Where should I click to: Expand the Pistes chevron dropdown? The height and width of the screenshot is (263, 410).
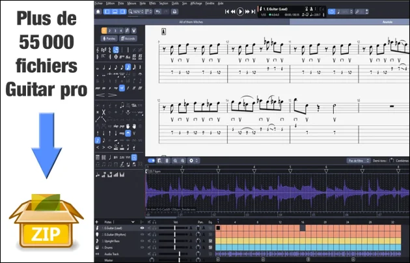tap(133, 222)
